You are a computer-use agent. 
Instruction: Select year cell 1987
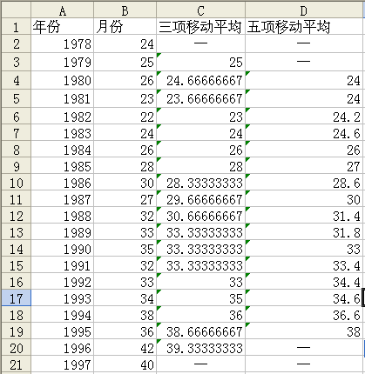click(x=63, y=199)
